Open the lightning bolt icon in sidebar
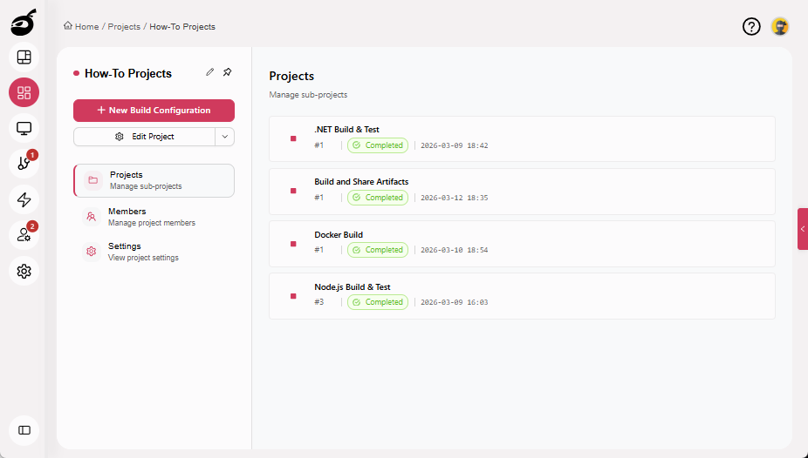Viewport: 808px width, 458px height. [x=24, y=199]
